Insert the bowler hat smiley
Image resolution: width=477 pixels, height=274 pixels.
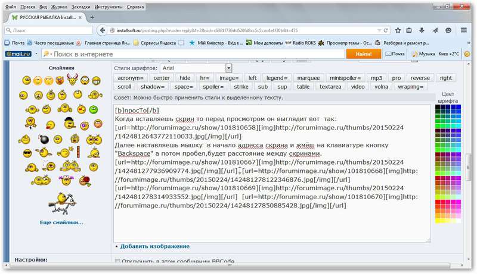[x=69, y=123]
